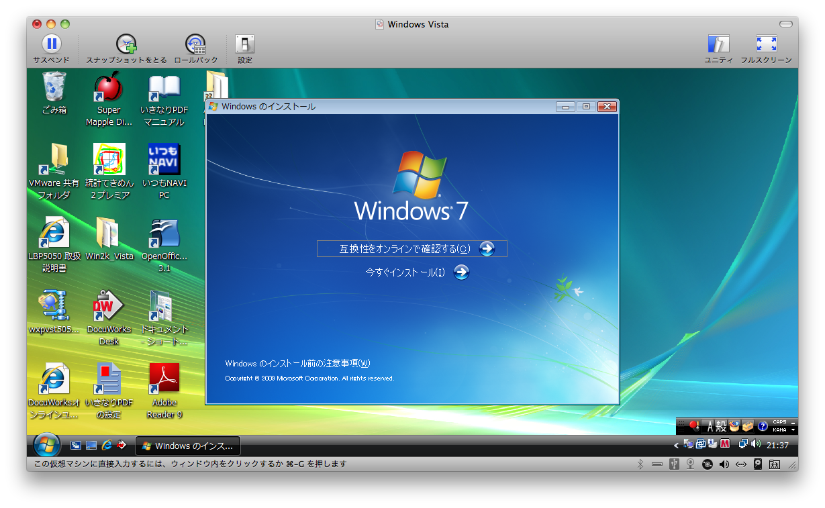The height and width of the screenshot is (508, 825).
Task: Click the webcam device status icon
Action: click(690, 464)
